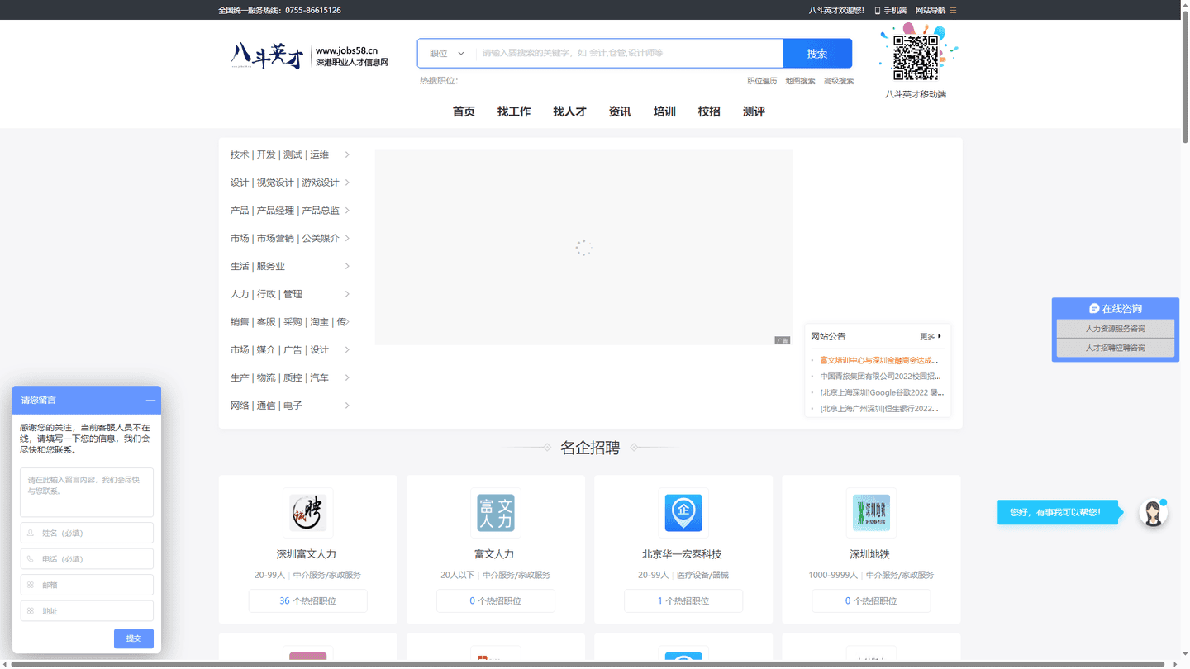Open 深圳地铁 company logo
This screenshot has height=669, width=1190.
click(871, 513)
